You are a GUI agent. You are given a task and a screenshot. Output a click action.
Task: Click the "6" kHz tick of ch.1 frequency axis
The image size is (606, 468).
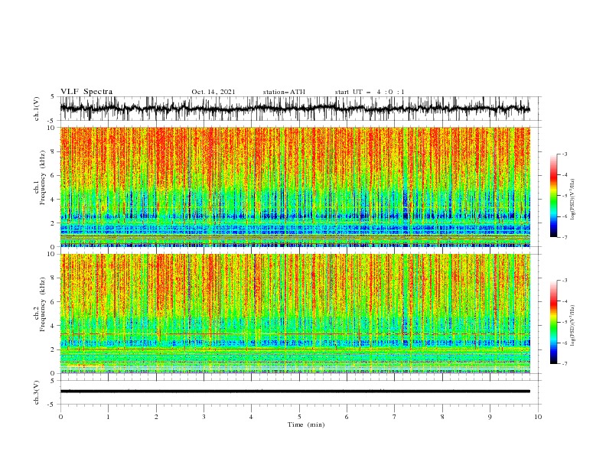pyautogui.click(x=54, y=175)
